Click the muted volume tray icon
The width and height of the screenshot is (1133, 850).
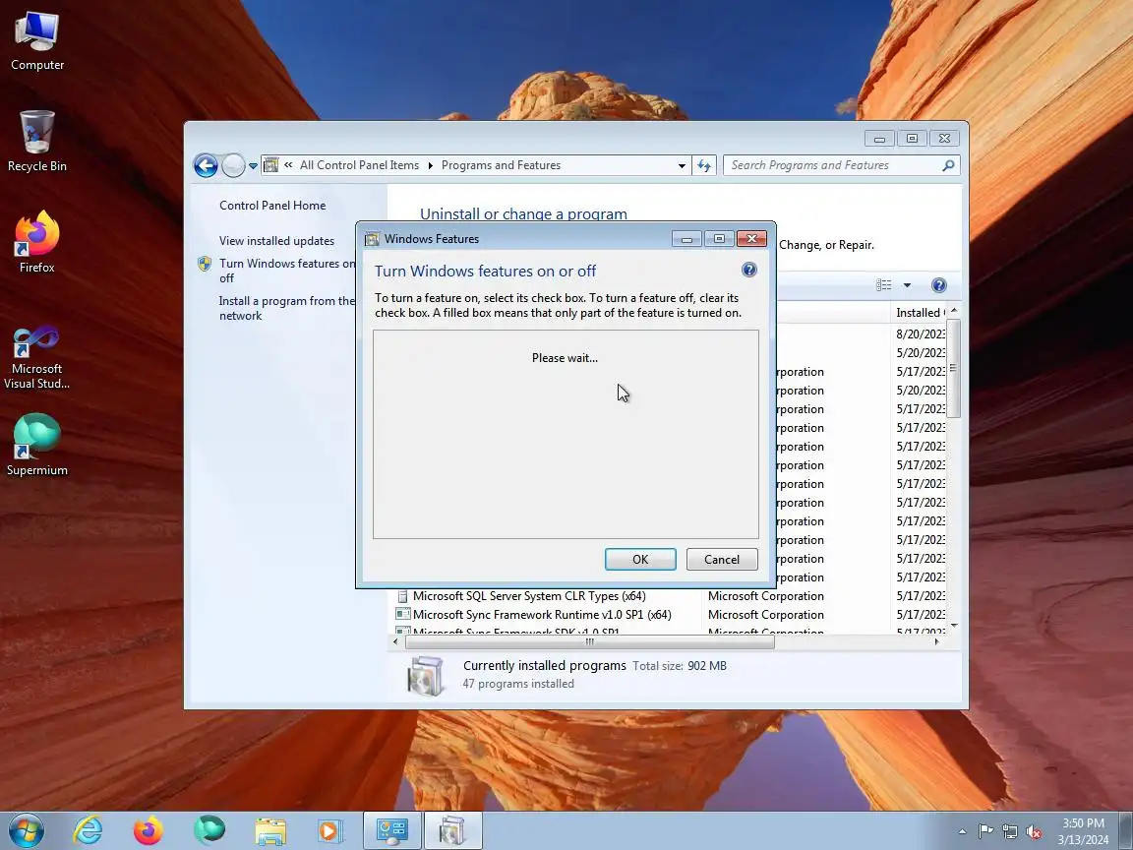pos(1034,831)
